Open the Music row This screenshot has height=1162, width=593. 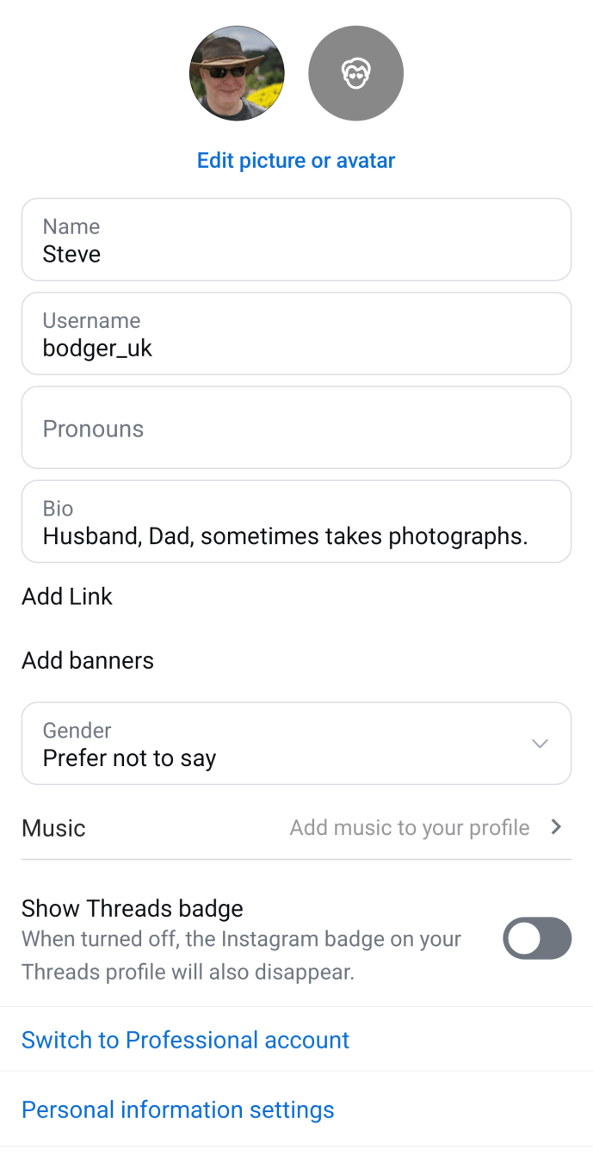53,828
